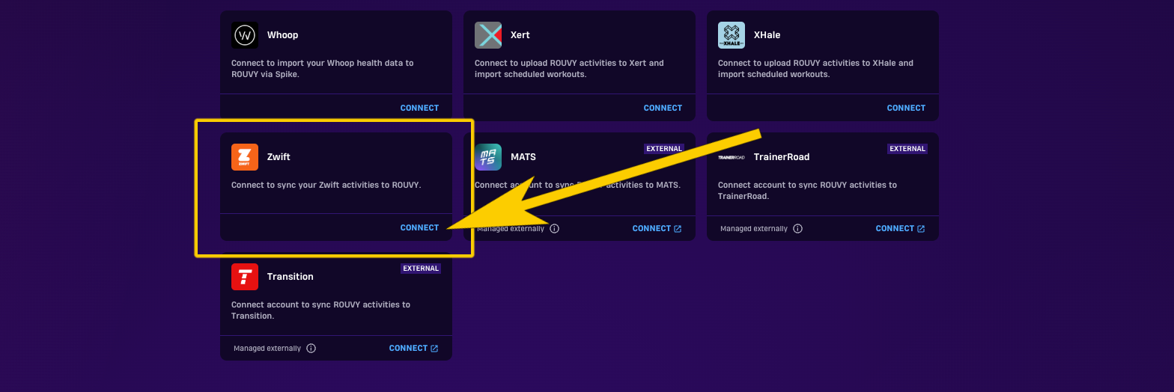Screen dimensions: 1174x392
Task: Click the red Transition logo icon
Action: click(245, 277)
